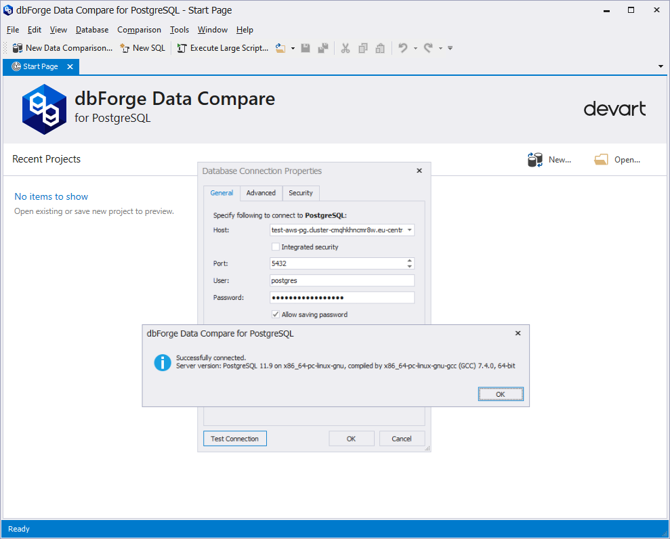Click the 'No items to show' text
The width and height of the screenshot is (670, 539).
coord(51,196)
